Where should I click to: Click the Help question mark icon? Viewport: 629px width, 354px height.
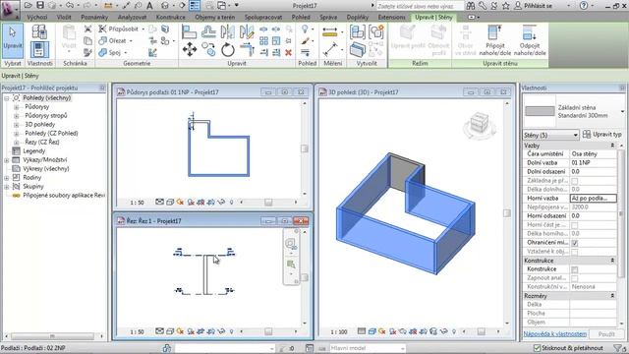pos(584,6)
